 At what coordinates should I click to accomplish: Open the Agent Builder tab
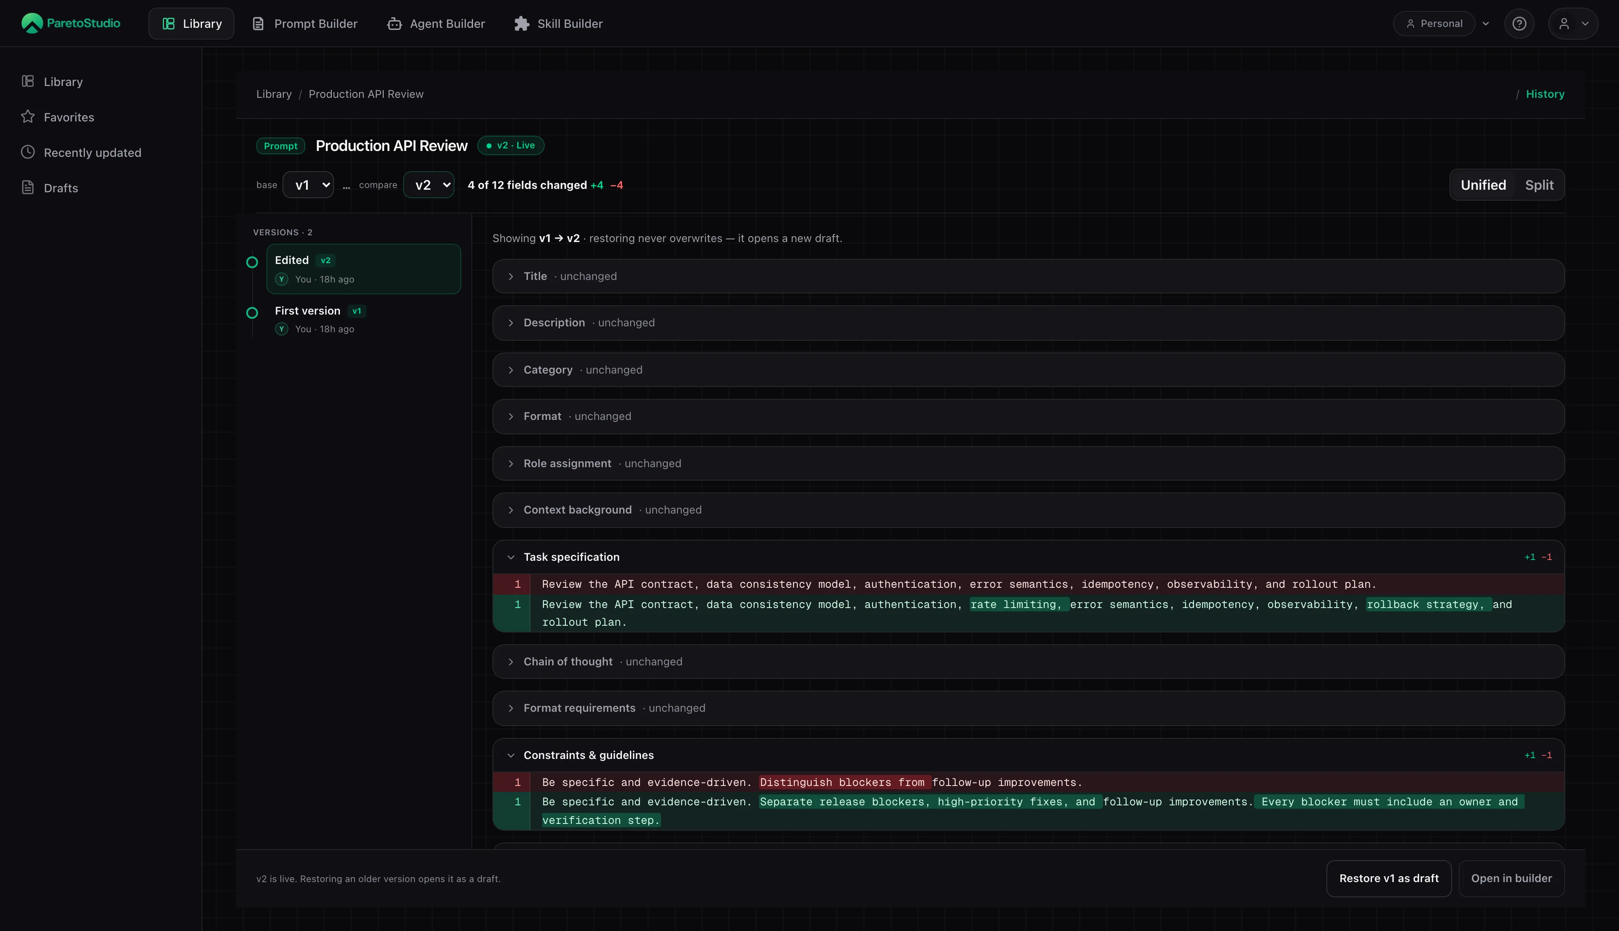pyautogui.click(x=436, y=24)
